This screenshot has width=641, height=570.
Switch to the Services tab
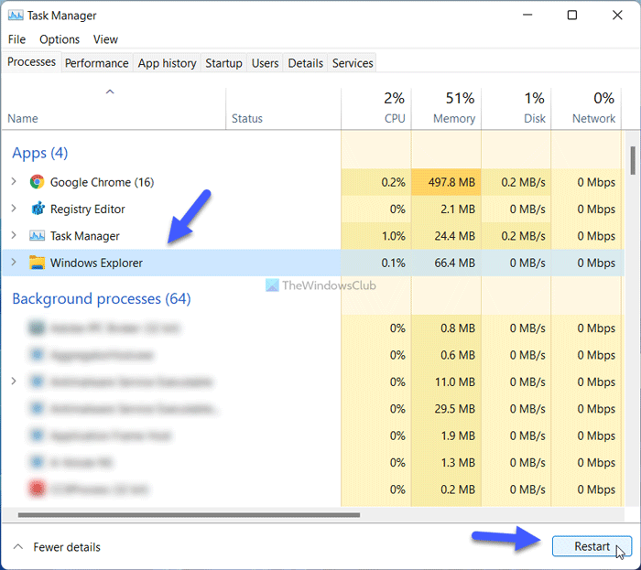(353, 63)
